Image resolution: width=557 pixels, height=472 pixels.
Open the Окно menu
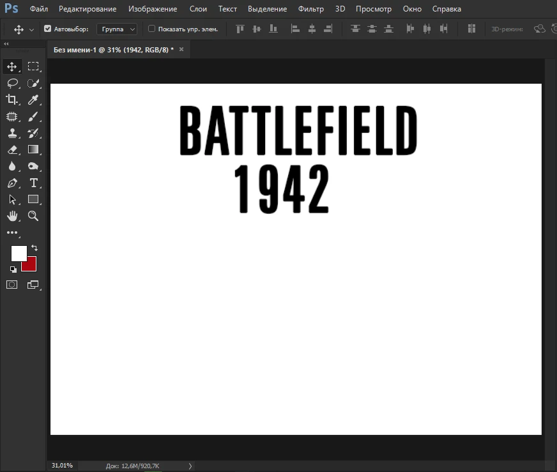412,9
